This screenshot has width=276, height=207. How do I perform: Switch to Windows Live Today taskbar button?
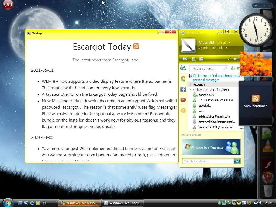coord(123,203)
